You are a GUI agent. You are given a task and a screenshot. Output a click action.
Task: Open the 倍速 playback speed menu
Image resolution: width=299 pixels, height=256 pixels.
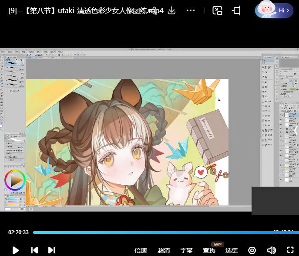(141, 250)
